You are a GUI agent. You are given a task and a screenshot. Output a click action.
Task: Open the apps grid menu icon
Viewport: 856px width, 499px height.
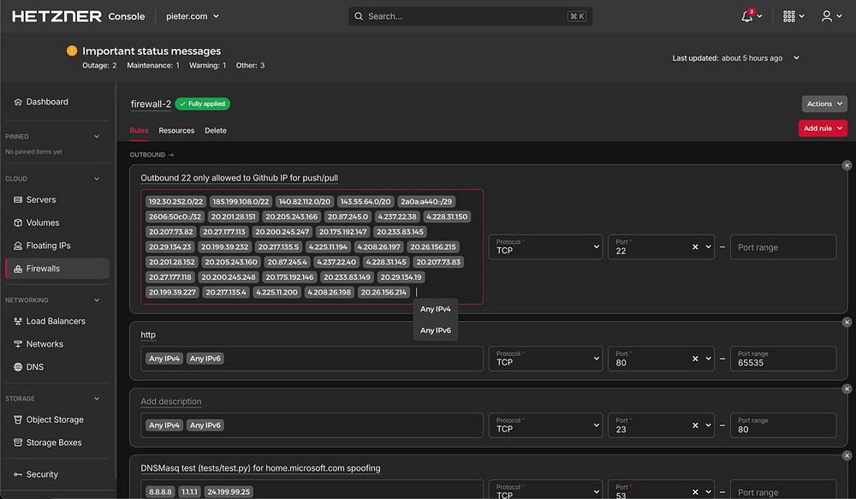click(789, 16)
